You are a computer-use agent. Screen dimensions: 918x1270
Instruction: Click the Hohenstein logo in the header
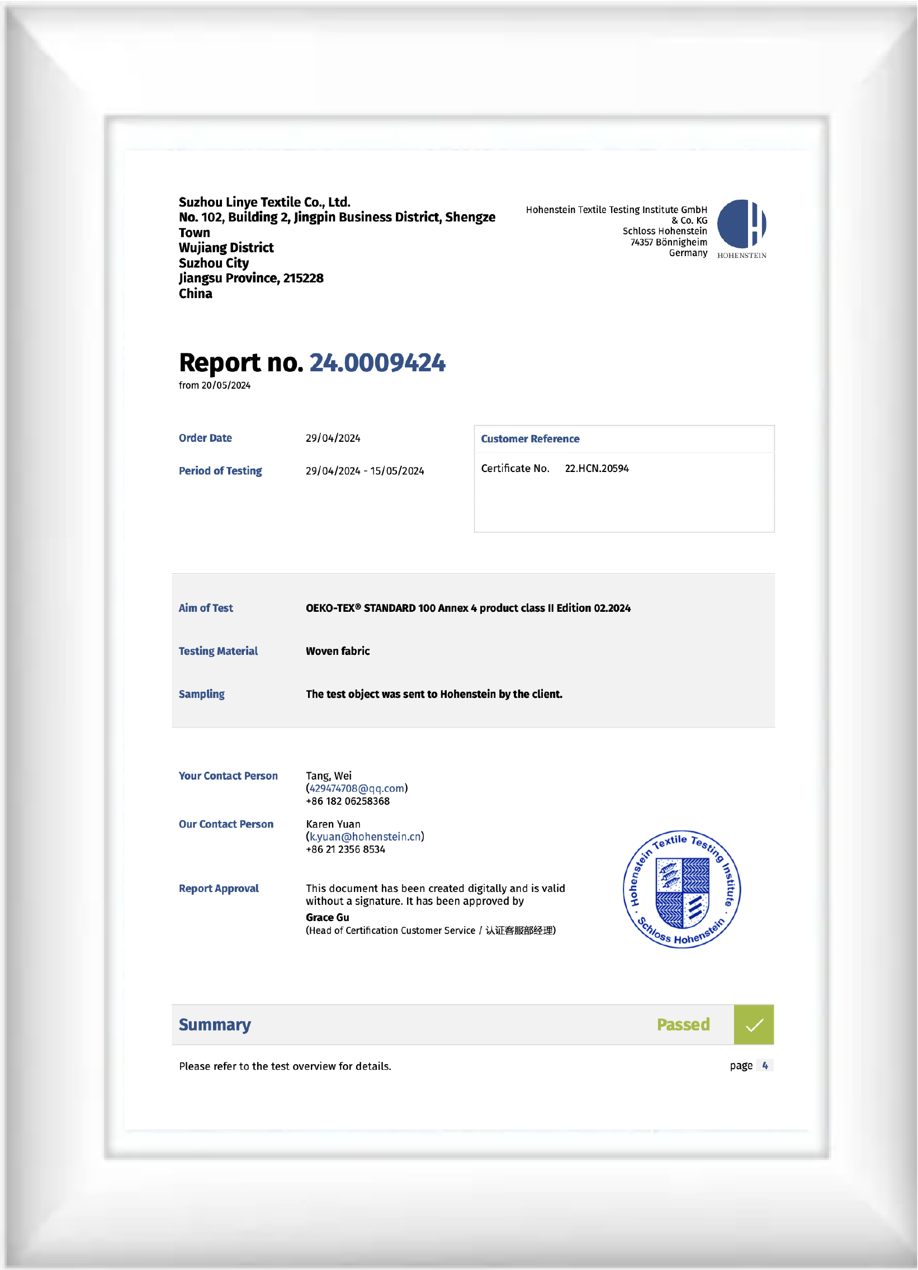(742, 228)
